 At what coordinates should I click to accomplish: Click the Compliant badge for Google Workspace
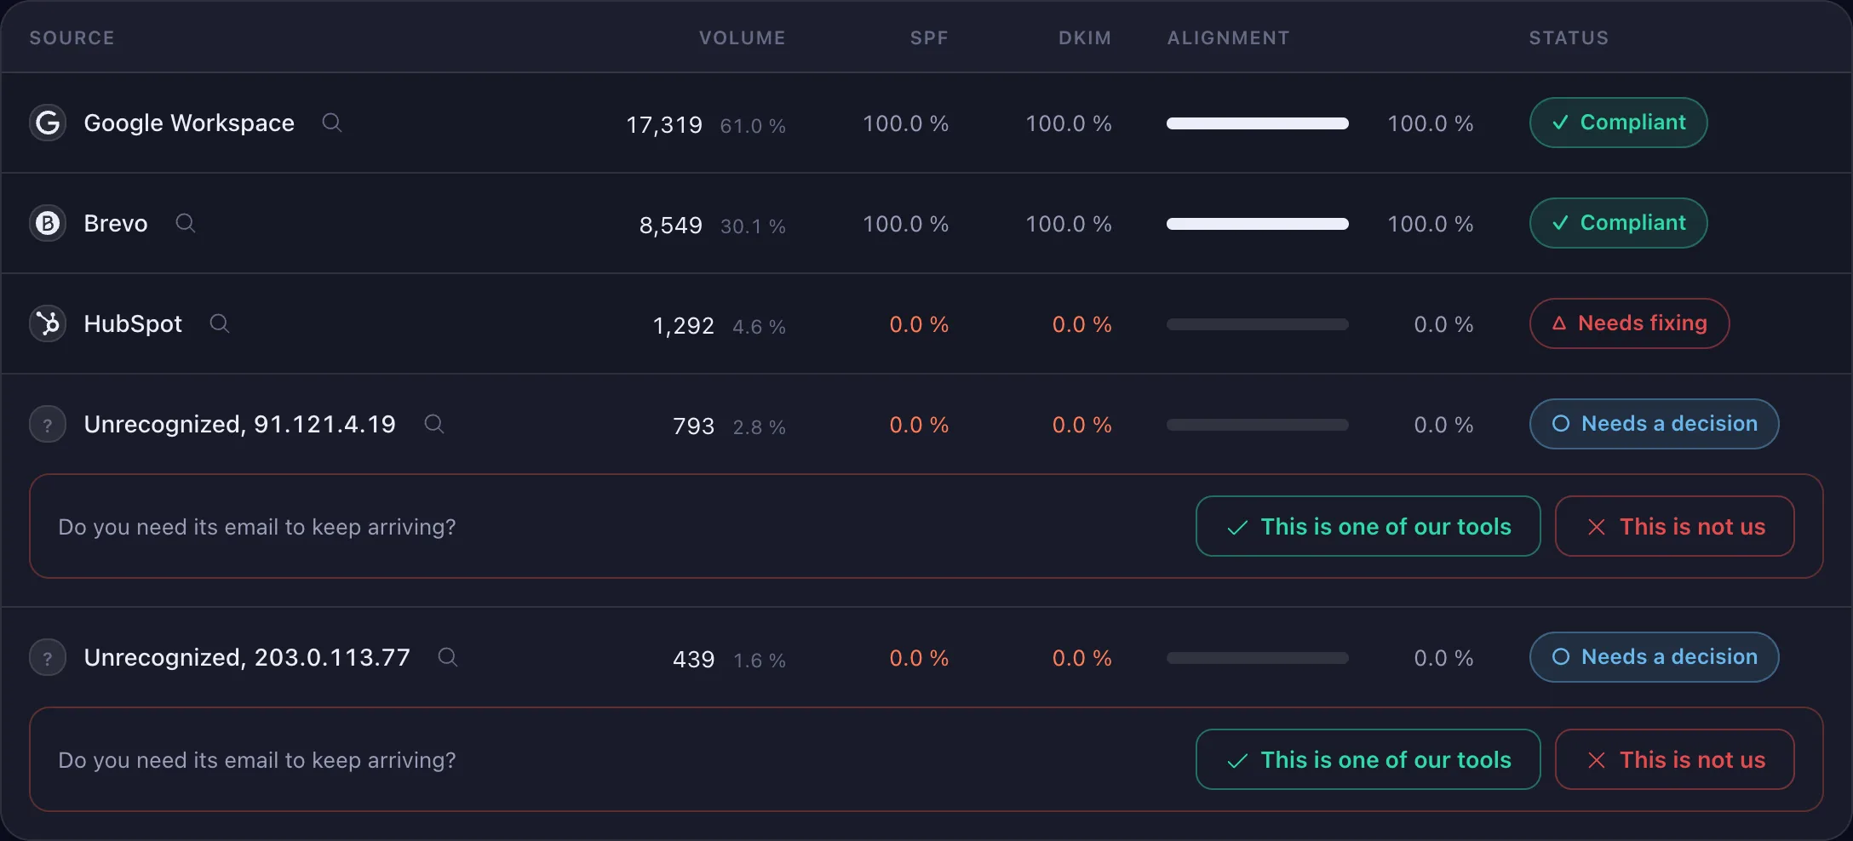[x=1619, y=123]
